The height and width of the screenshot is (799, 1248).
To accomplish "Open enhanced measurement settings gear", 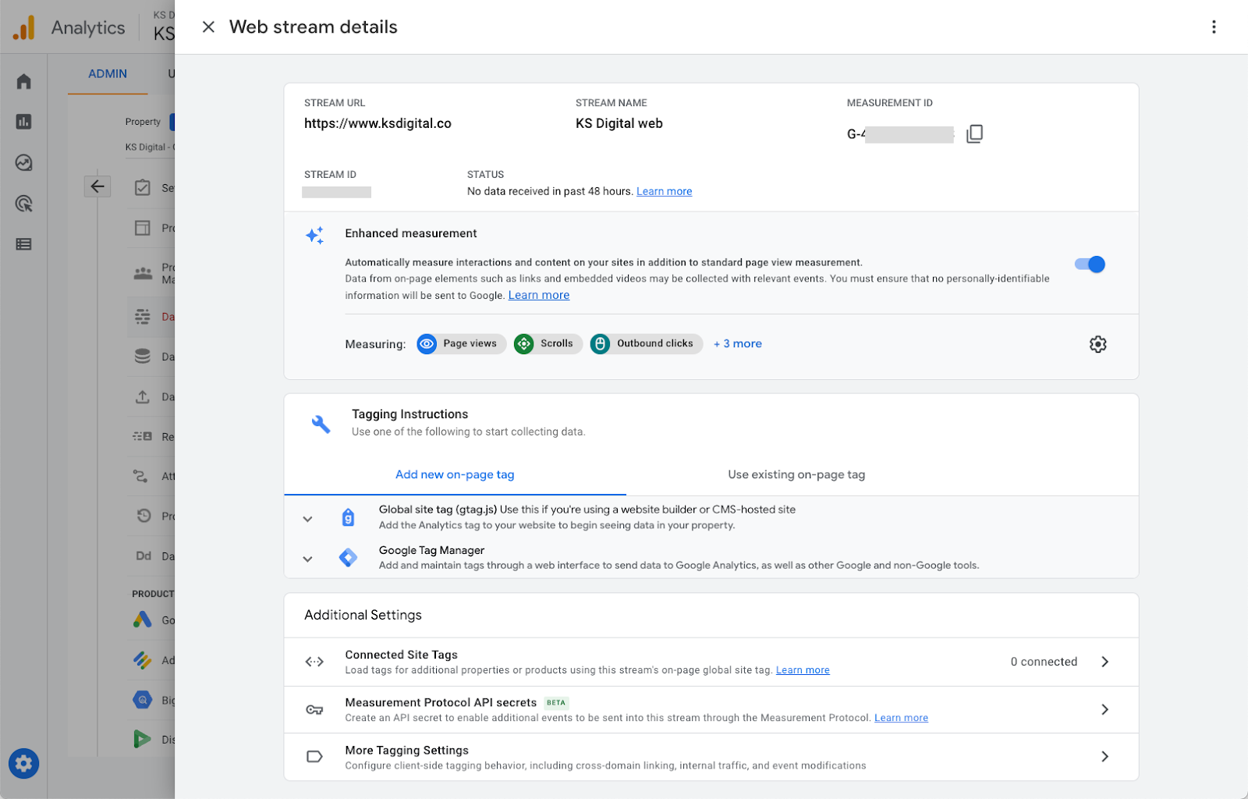I will pos(1097,344).
